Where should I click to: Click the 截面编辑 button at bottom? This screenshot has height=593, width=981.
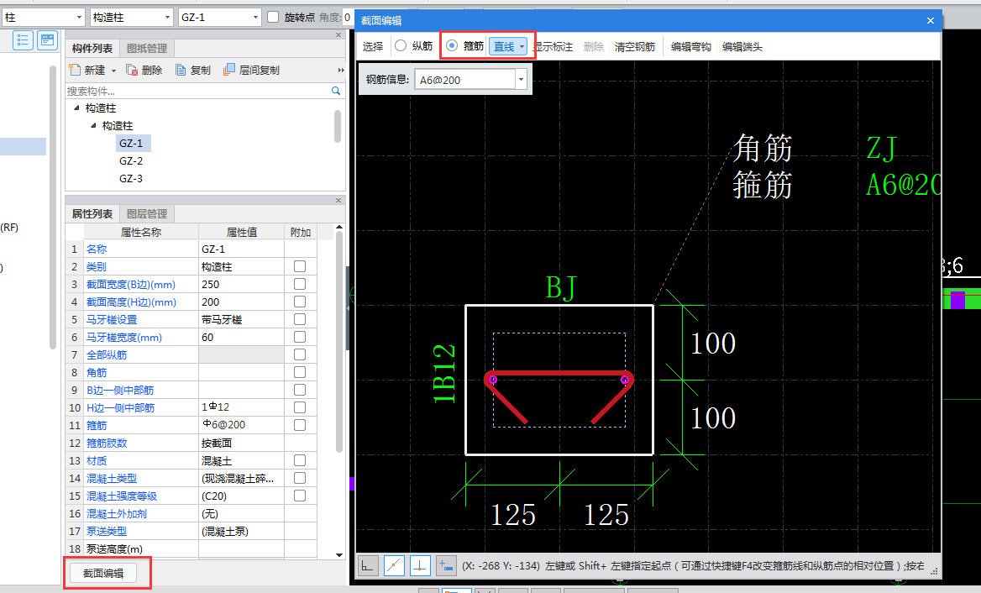pyautogui.click(x=103, y=573)
